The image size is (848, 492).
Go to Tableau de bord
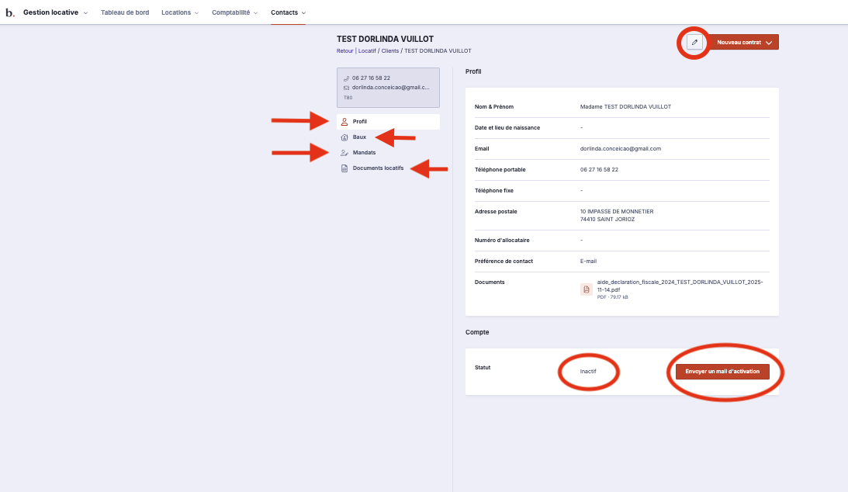(x=125, y=12)
